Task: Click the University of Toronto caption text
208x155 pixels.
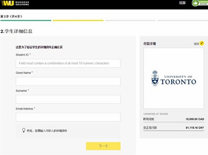Action: 156,114
